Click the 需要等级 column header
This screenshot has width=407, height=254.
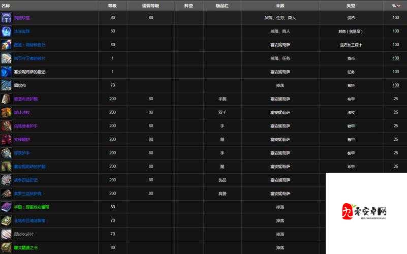(150, 6)
